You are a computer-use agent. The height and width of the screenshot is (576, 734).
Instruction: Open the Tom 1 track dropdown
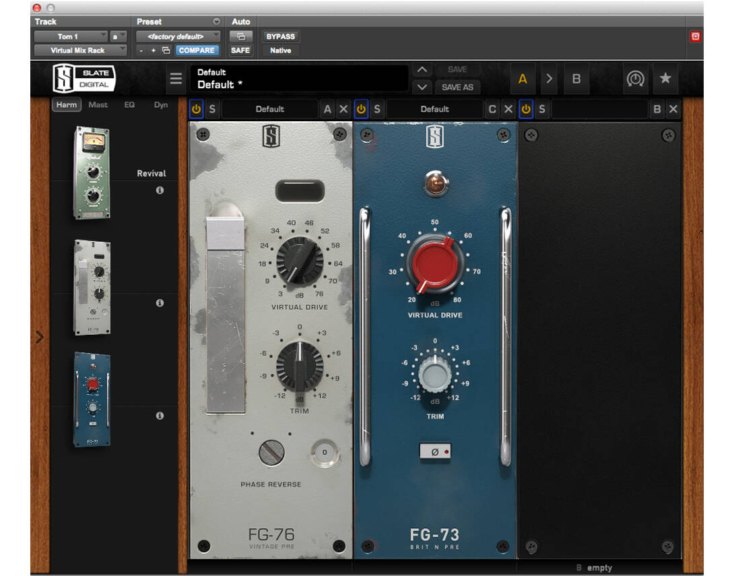point(71,36)
